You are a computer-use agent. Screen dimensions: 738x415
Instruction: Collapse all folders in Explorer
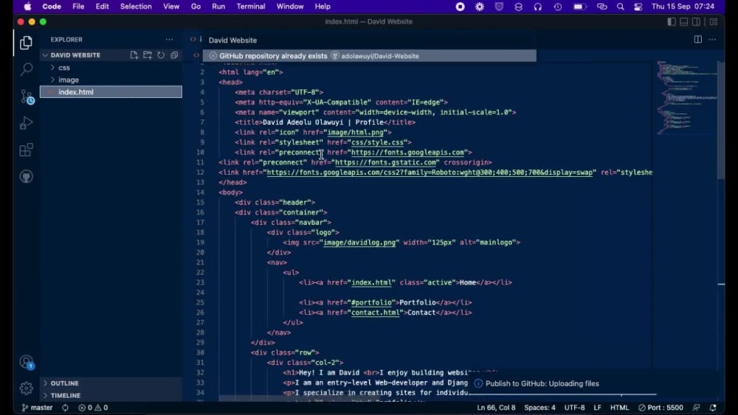tap(174, 55)
